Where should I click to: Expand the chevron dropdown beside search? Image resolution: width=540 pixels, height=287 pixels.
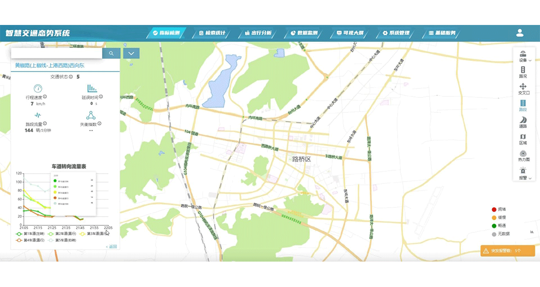point(131,54)
